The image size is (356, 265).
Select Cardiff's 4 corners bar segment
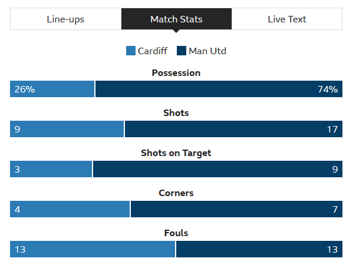click(x=70, y=209)
